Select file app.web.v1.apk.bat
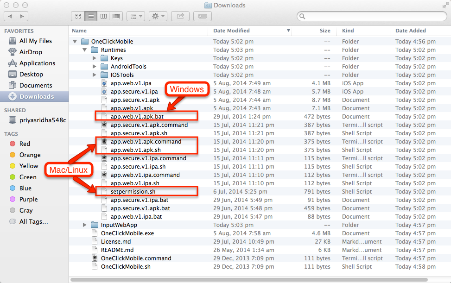The height and width of the screenshot is (283, 451). coord(137,116)
